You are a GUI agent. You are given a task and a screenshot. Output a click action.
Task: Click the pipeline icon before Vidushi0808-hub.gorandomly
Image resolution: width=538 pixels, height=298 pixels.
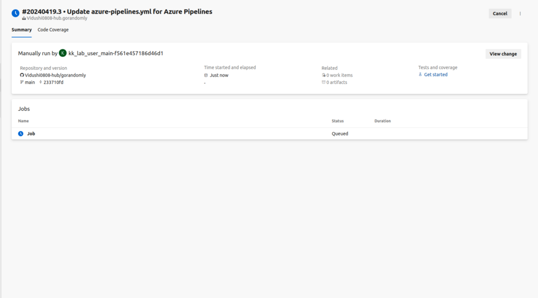[24, 18]
